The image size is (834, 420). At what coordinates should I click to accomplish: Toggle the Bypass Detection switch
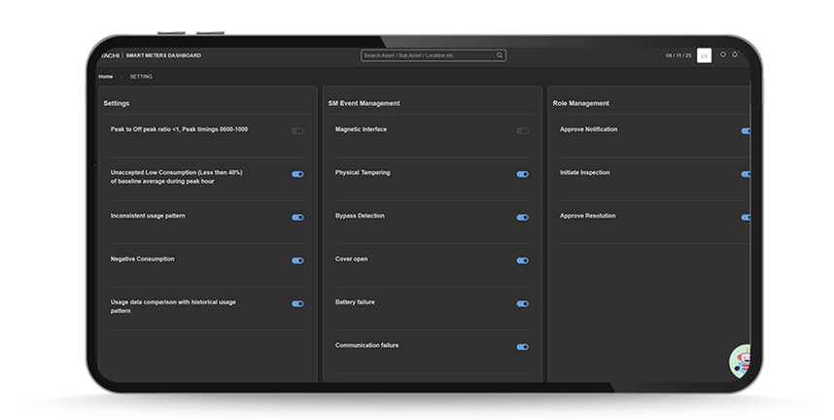click(x=523, y=217)
